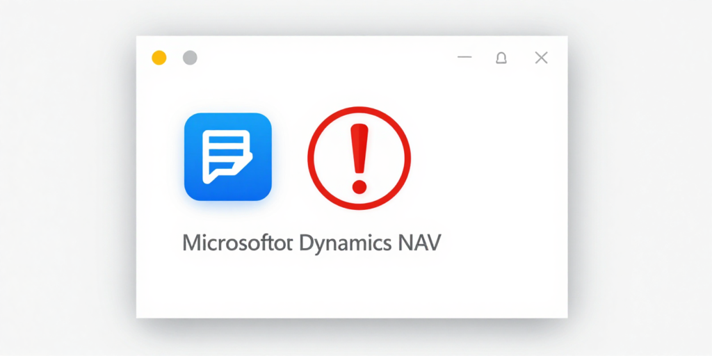The height and width of the screenshot is (356, 712).
Task: Click the yellow circle window button
Action: click(x=159, y=58)
